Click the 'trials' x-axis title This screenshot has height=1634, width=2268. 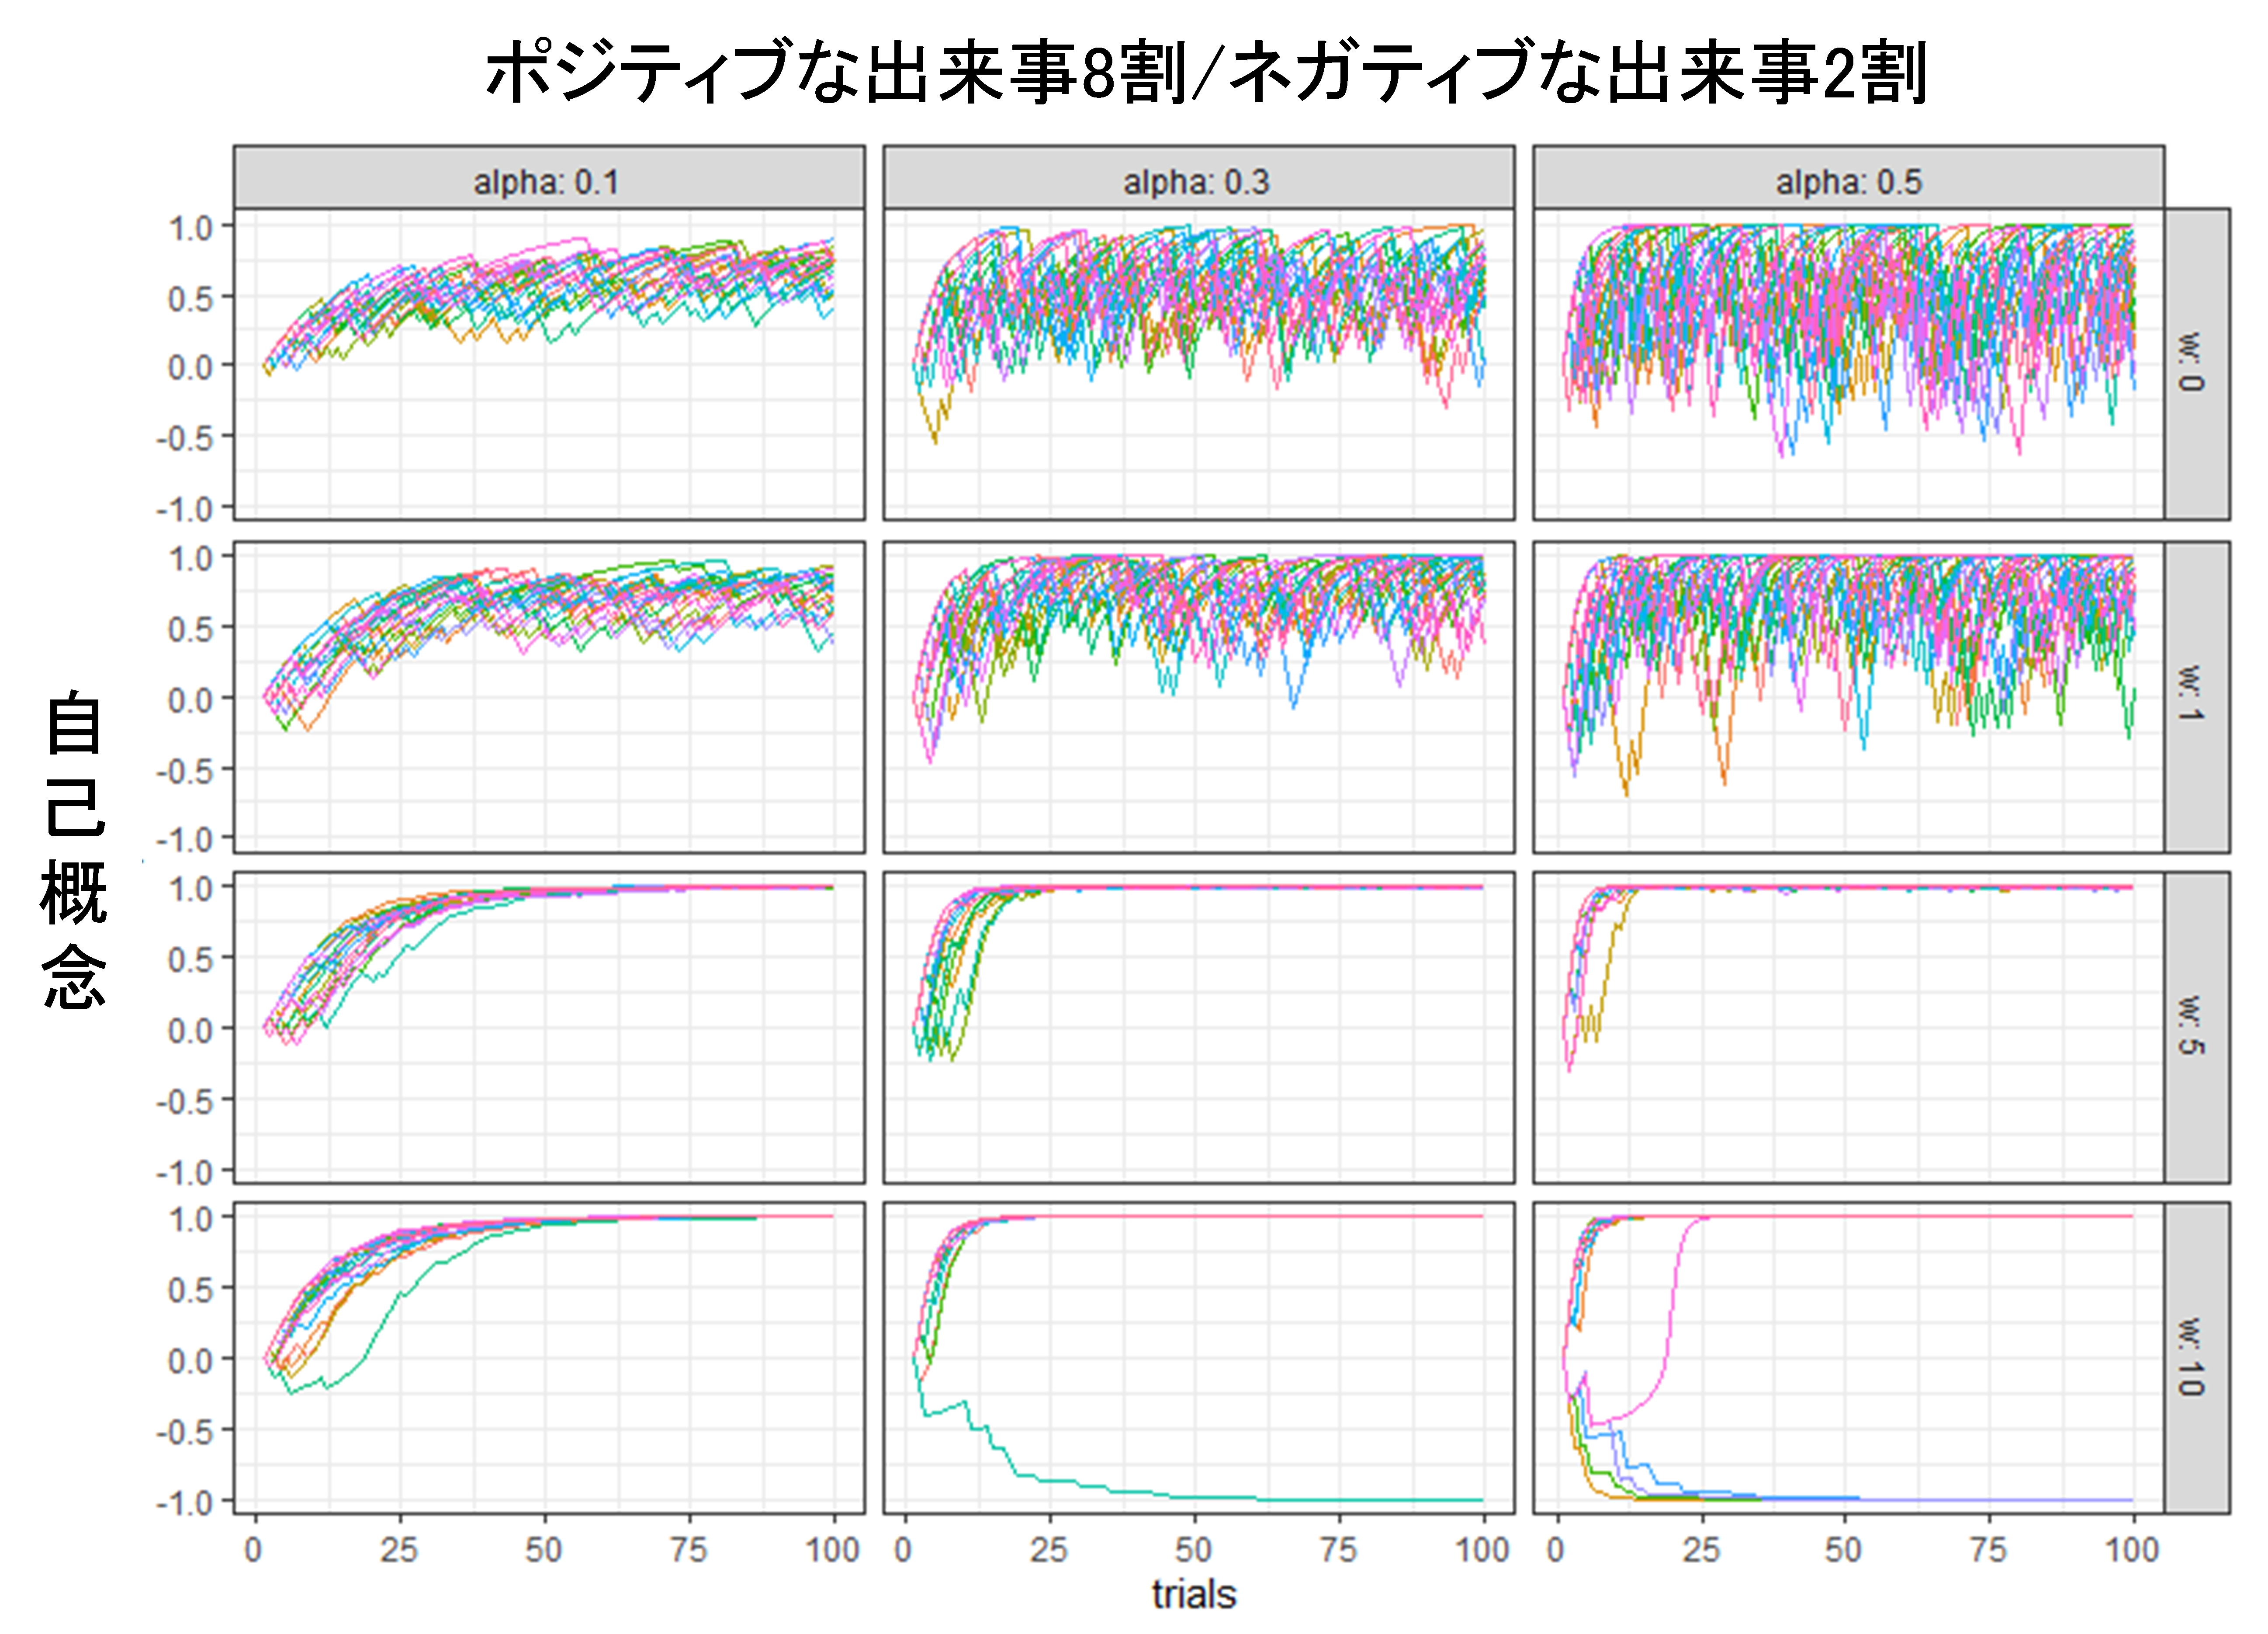1194,1594
